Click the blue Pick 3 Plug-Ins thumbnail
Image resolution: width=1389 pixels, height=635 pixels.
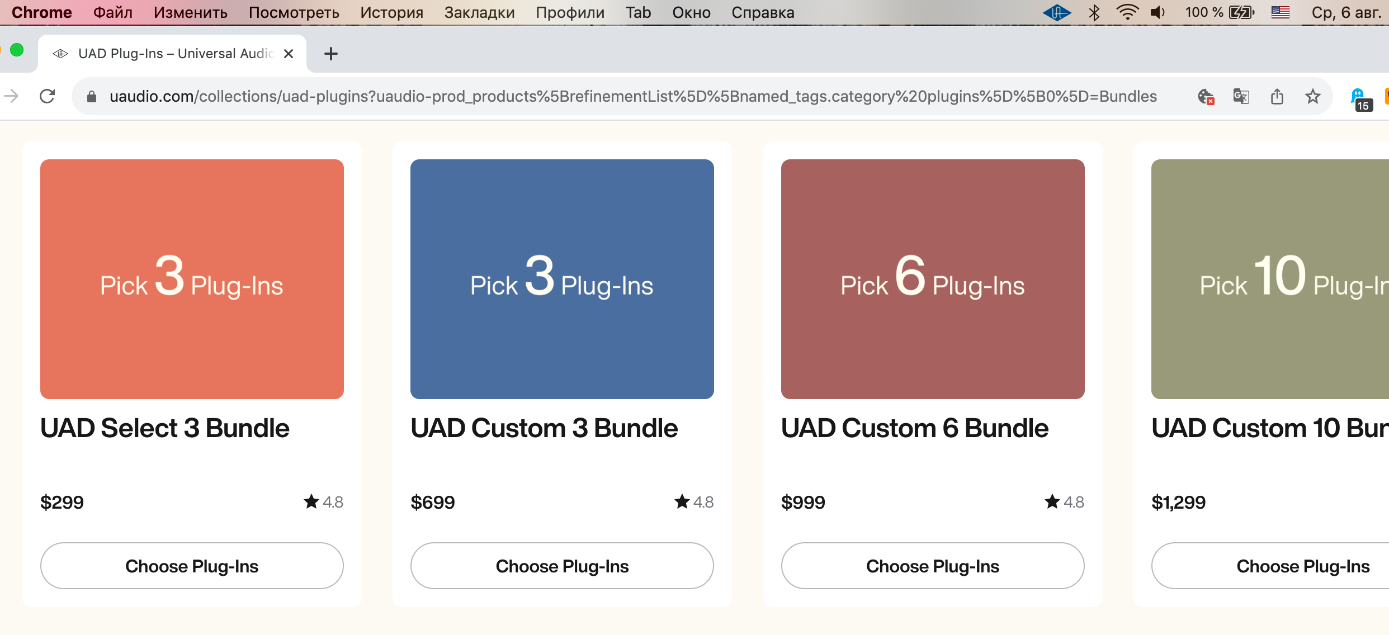pos(562,279)
